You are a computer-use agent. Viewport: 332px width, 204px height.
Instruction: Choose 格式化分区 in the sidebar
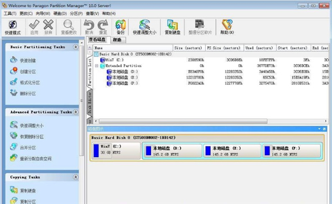point(25,82)
